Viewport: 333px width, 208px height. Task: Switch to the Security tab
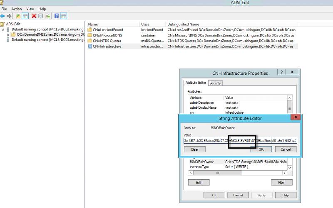point(215,83)
